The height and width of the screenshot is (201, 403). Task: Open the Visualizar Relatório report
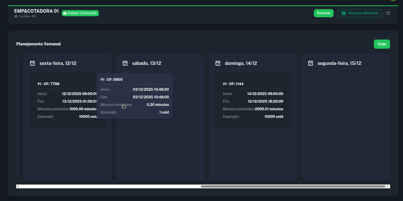[360, 13]
